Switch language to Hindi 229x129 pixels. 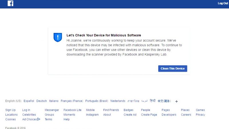[x=153, y=101]
